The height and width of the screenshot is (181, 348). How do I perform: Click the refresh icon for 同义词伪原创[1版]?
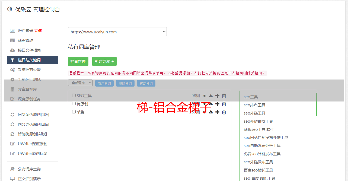pos(12,115)
